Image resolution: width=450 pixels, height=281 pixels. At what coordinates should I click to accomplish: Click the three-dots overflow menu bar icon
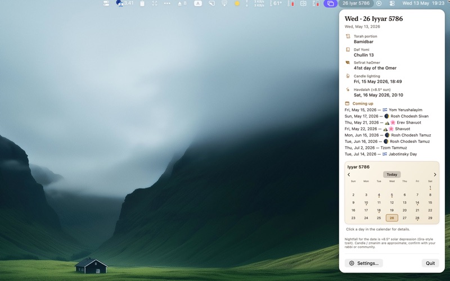167,3
